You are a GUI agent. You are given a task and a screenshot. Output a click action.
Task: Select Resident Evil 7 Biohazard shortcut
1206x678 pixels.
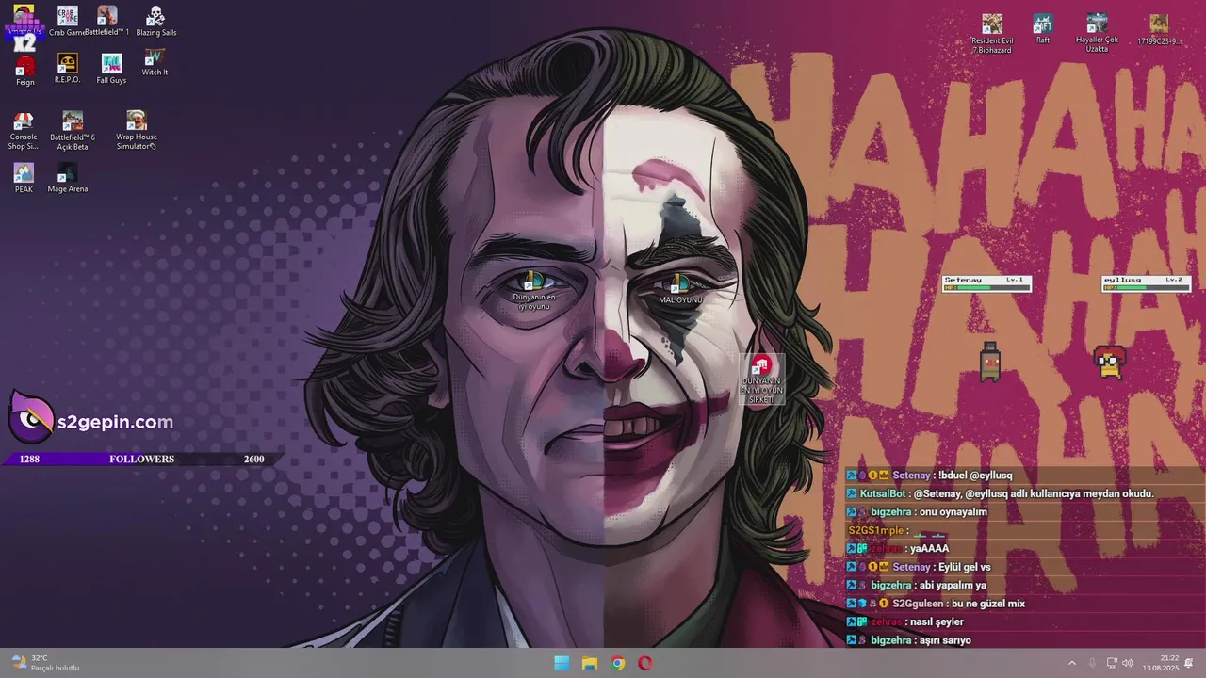(992, 34)
